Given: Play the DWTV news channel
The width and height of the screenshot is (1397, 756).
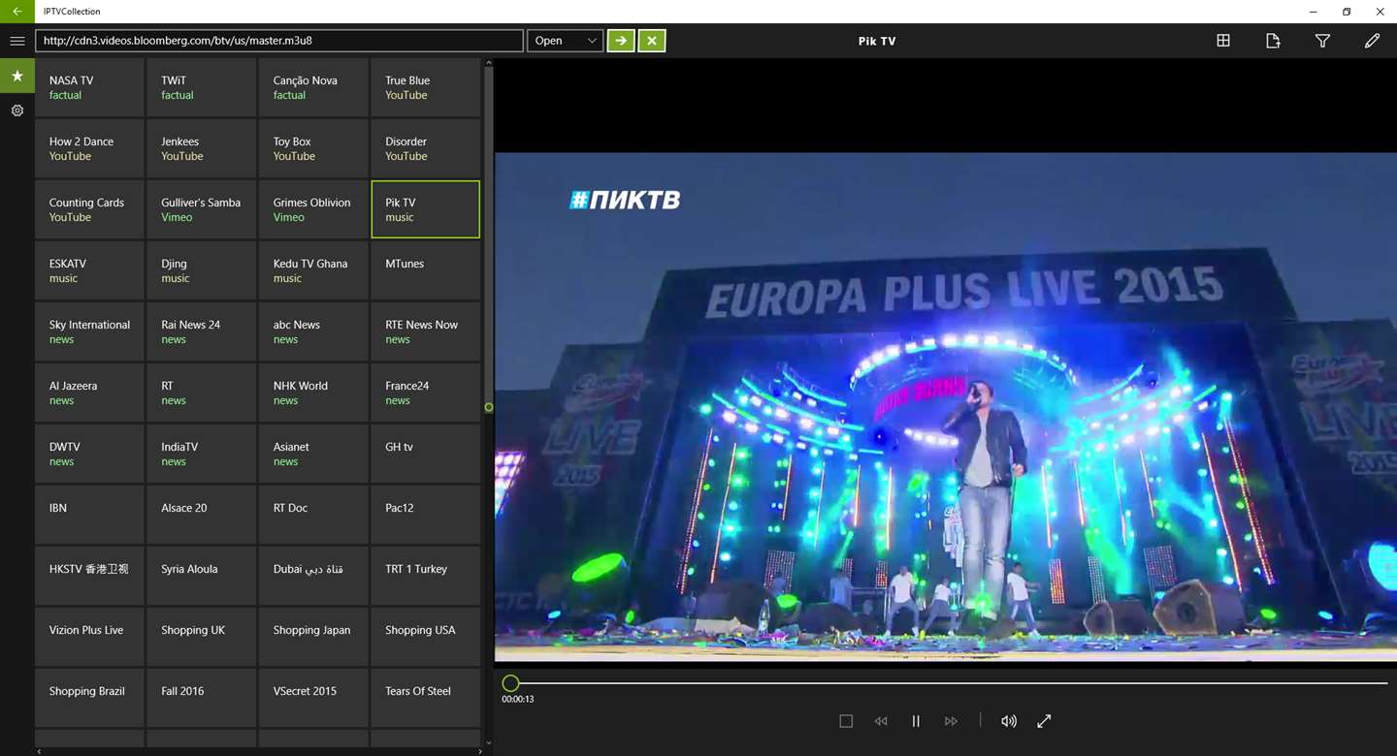Looking at the screenshot, I should tap(89, 454).
